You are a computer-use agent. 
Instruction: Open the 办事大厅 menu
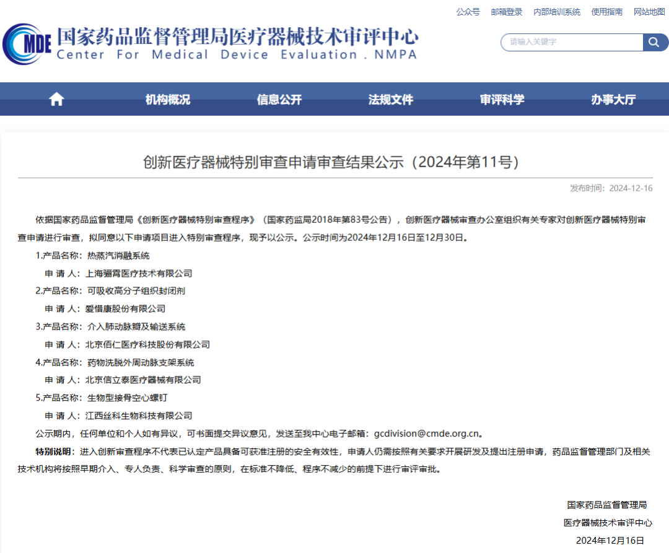[x=613, y=100]
